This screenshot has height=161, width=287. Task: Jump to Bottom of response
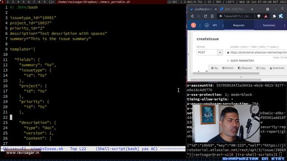[x=228, y=68]
